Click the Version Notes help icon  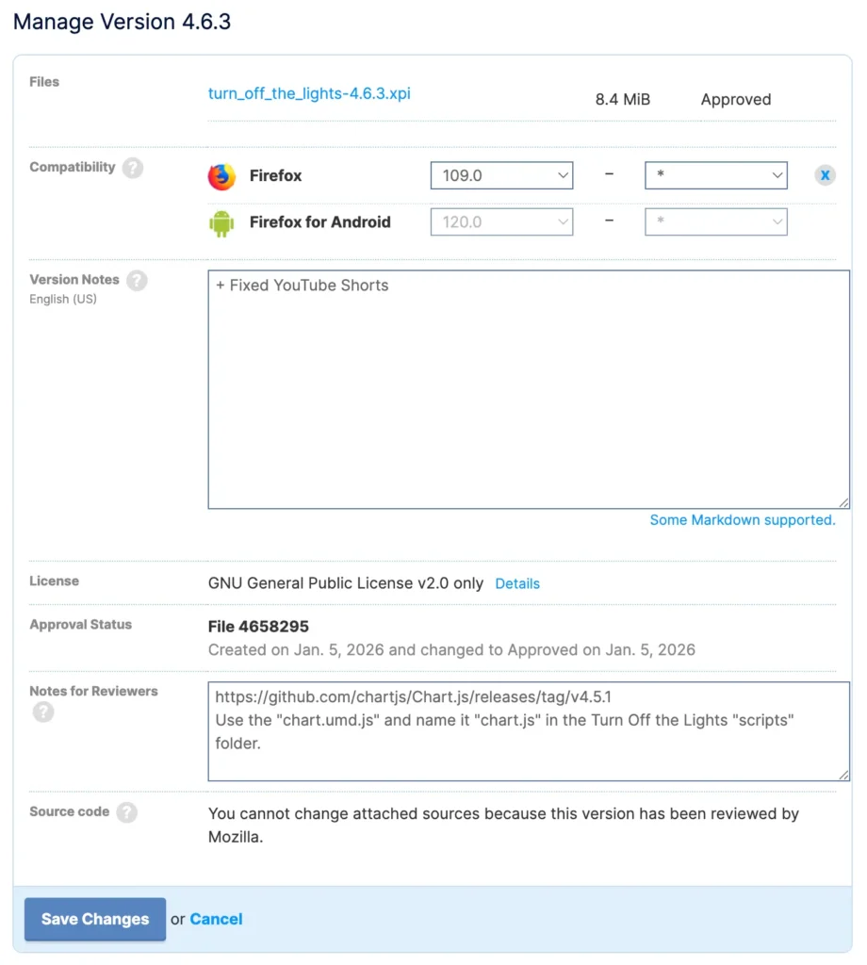(137, 280)
